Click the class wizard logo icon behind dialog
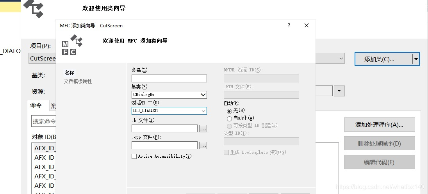The height and width of the screenshot is (194, 428). (x=33, y=9)
